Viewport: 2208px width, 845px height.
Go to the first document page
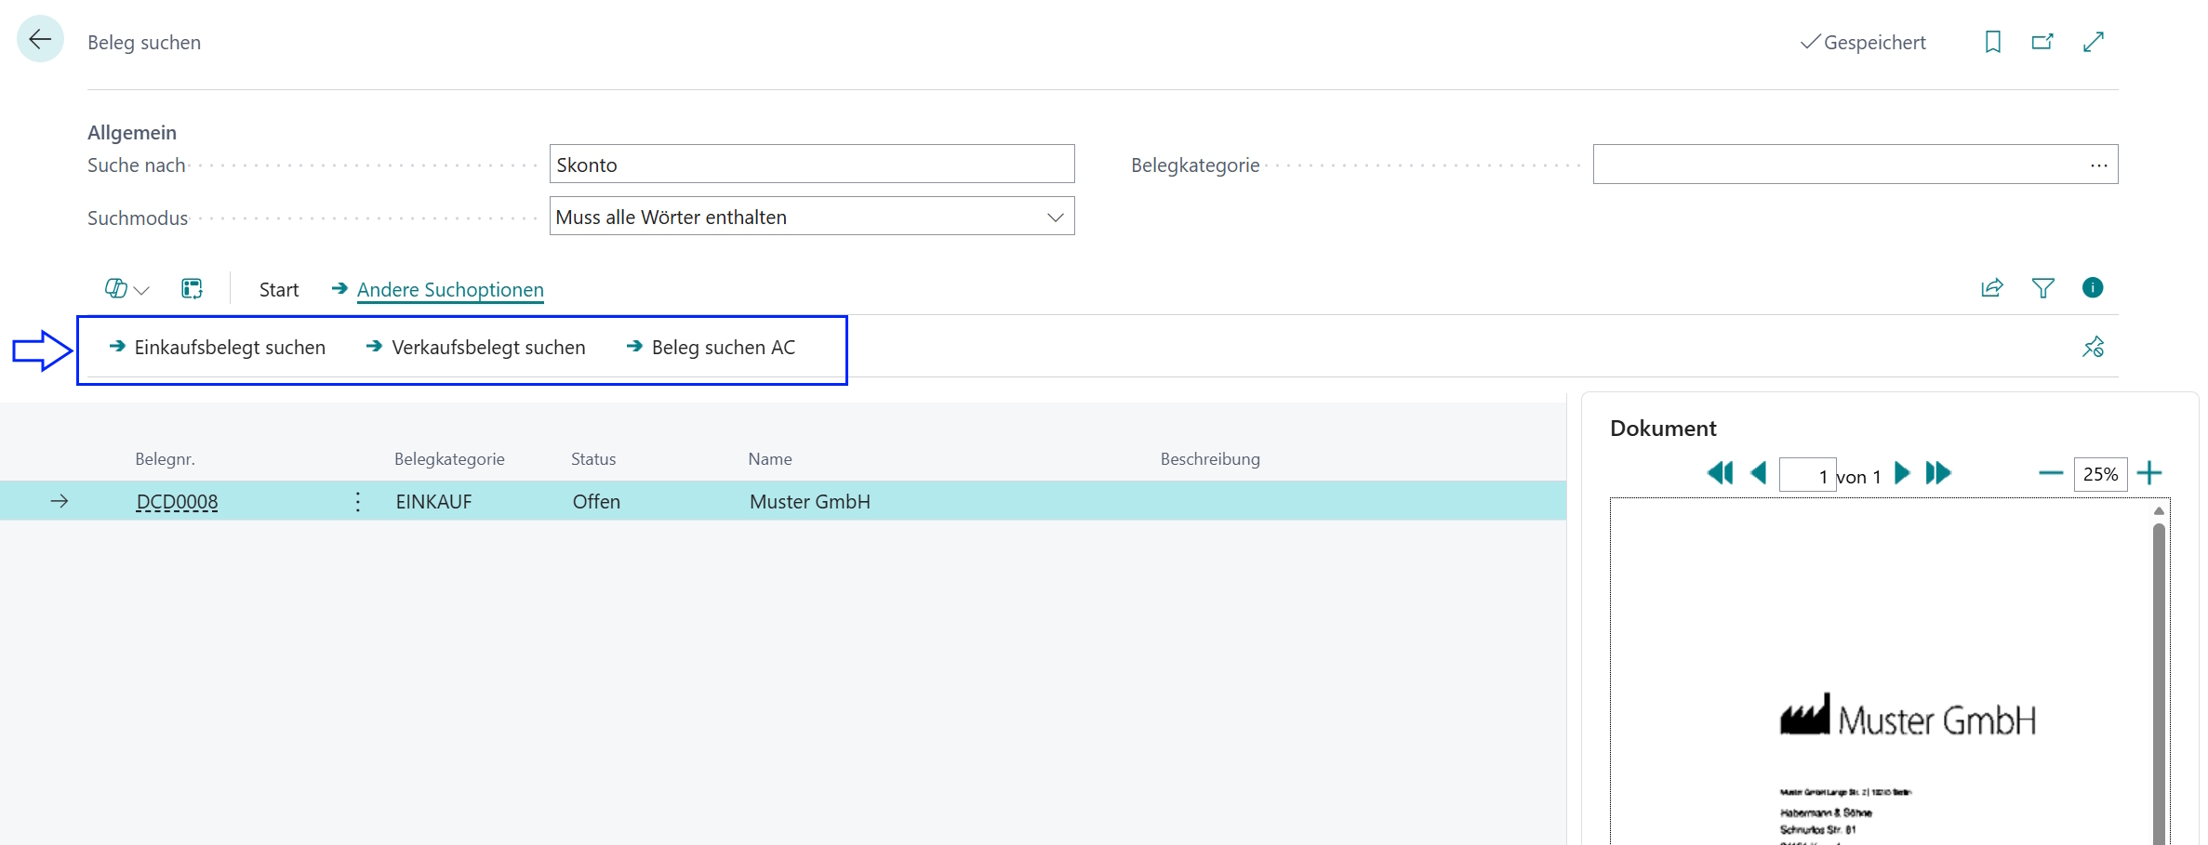(1720, 473)
